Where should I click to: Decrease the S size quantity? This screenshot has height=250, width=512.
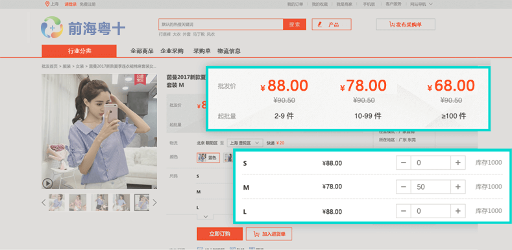point(404,163)
